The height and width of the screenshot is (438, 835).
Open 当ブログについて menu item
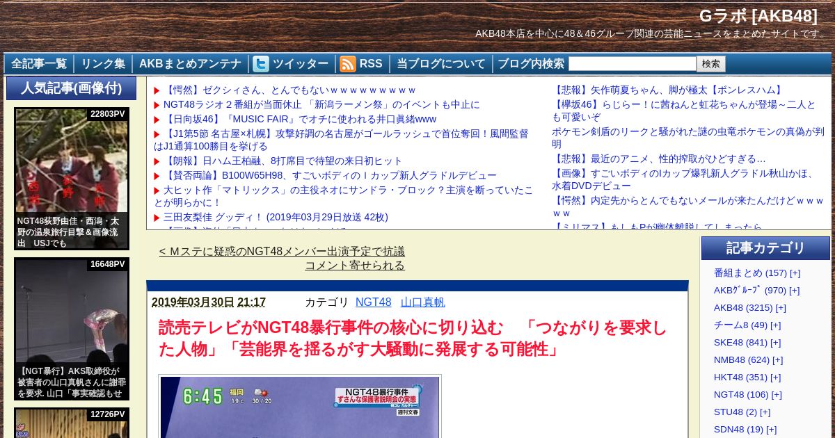tap(441, 64)
